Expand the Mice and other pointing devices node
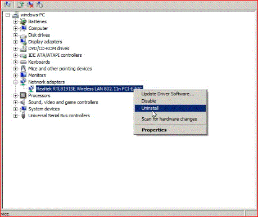Screen dimensions: 258x217 pyautogui.click(x=16, y=69)
